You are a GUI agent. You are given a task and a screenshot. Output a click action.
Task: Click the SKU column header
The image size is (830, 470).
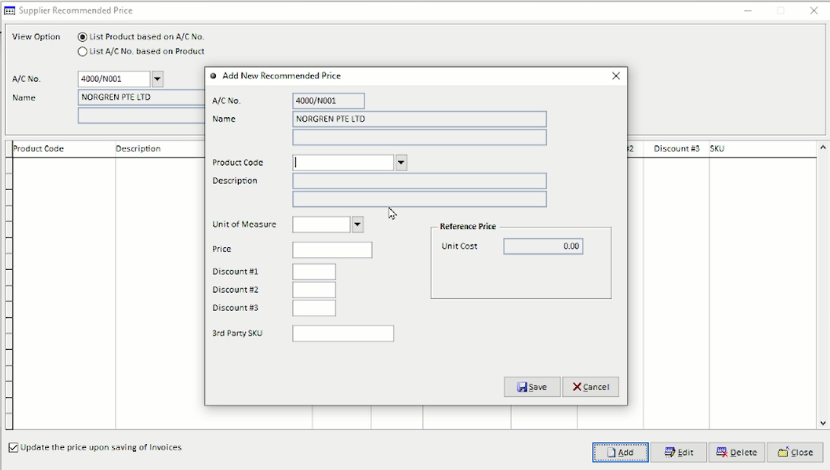coord(717,149)
